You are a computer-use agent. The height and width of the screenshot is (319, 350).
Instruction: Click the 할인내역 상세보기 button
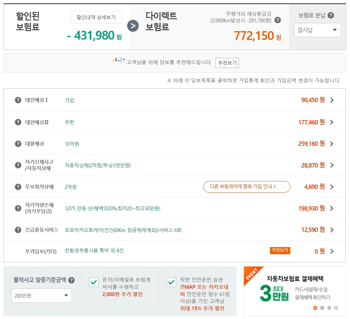(x=96, y=17)
